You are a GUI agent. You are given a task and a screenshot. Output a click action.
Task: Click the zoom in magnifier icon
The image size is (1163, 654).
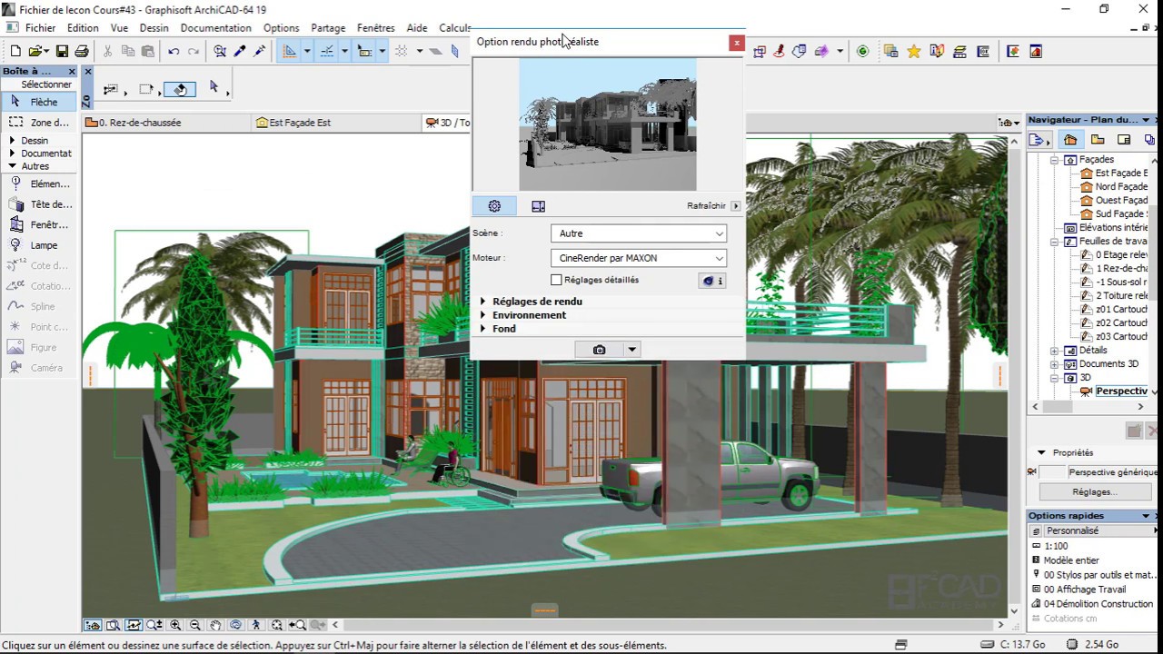coord(175,625)
